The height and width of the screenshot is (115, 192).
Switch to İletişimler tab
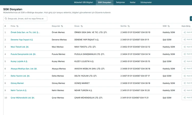121,2
